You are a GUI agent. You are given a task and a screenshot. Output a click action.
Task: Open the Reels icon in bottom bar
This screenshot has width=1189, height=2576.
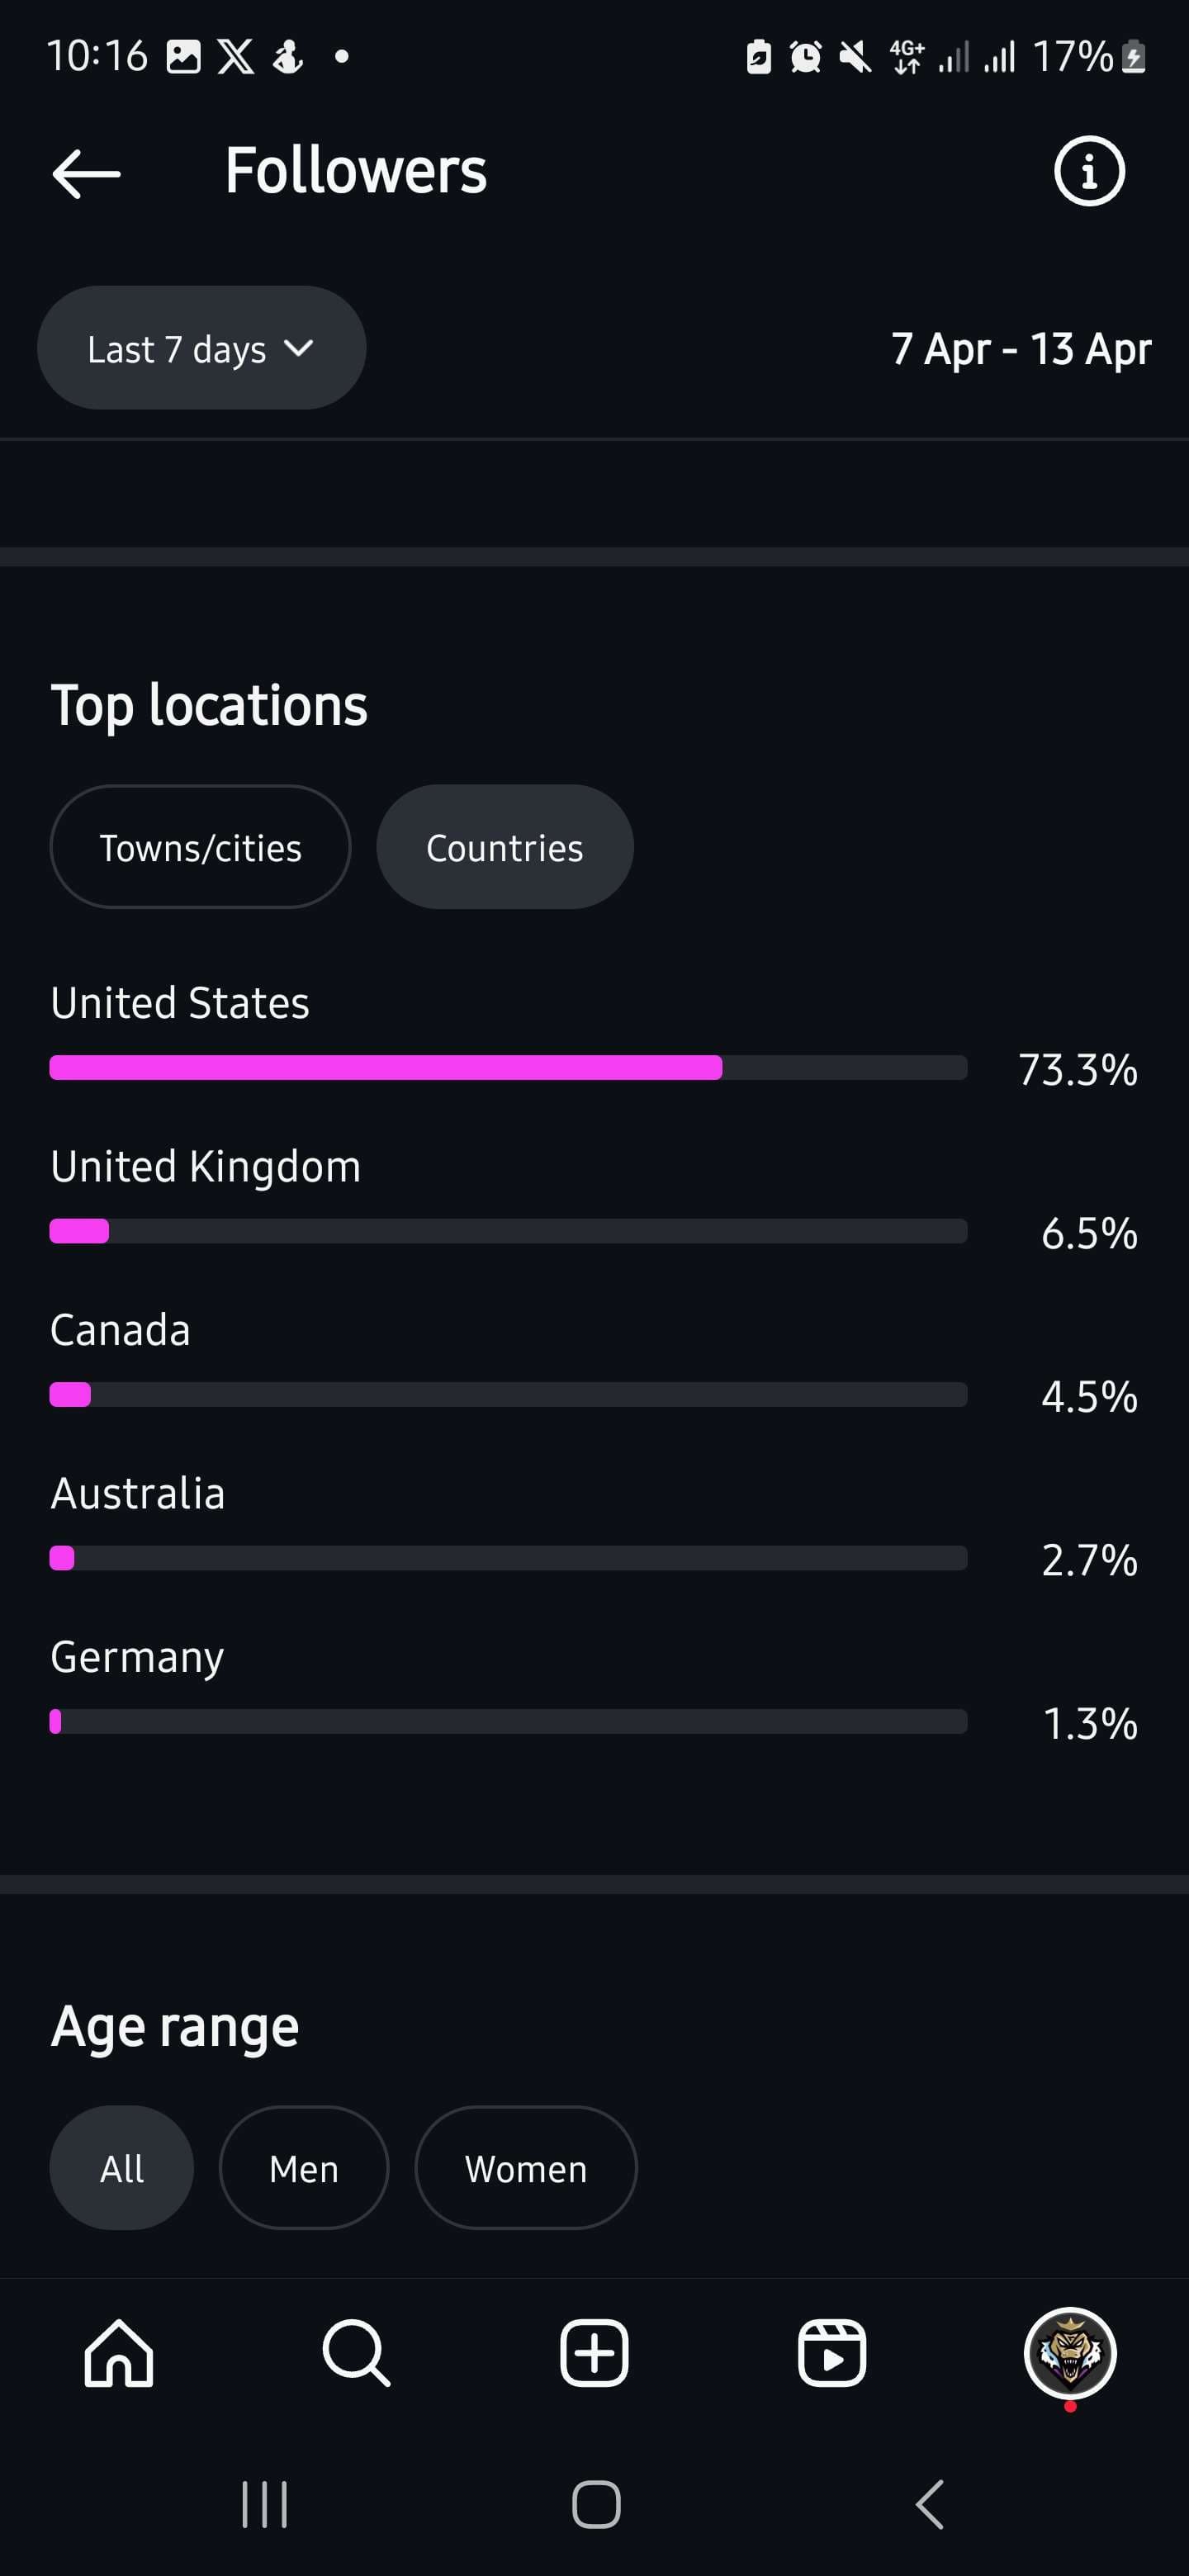(x=832, y=2353)
